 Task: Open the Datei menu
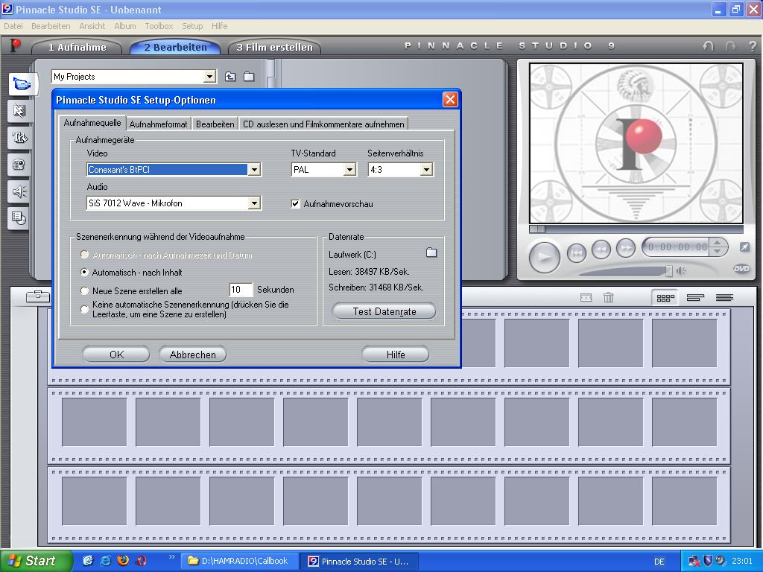tap(13, 26)
